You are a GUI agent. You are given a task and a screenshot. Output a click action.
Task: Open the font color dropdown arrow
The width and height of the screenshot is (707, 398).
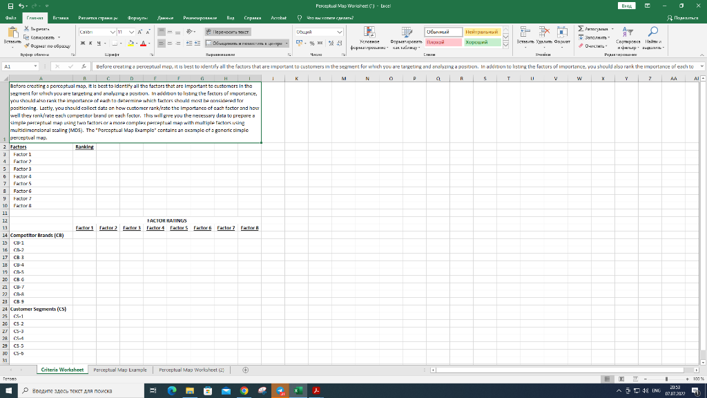(149, 44)
